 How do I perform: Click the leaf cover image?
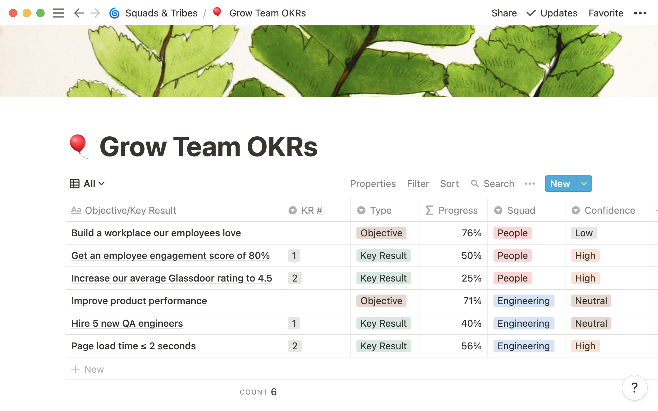[329, 61]
